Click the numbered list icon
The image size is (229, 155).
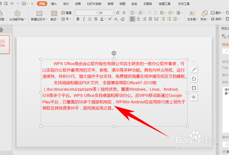(x=141, y=13)
